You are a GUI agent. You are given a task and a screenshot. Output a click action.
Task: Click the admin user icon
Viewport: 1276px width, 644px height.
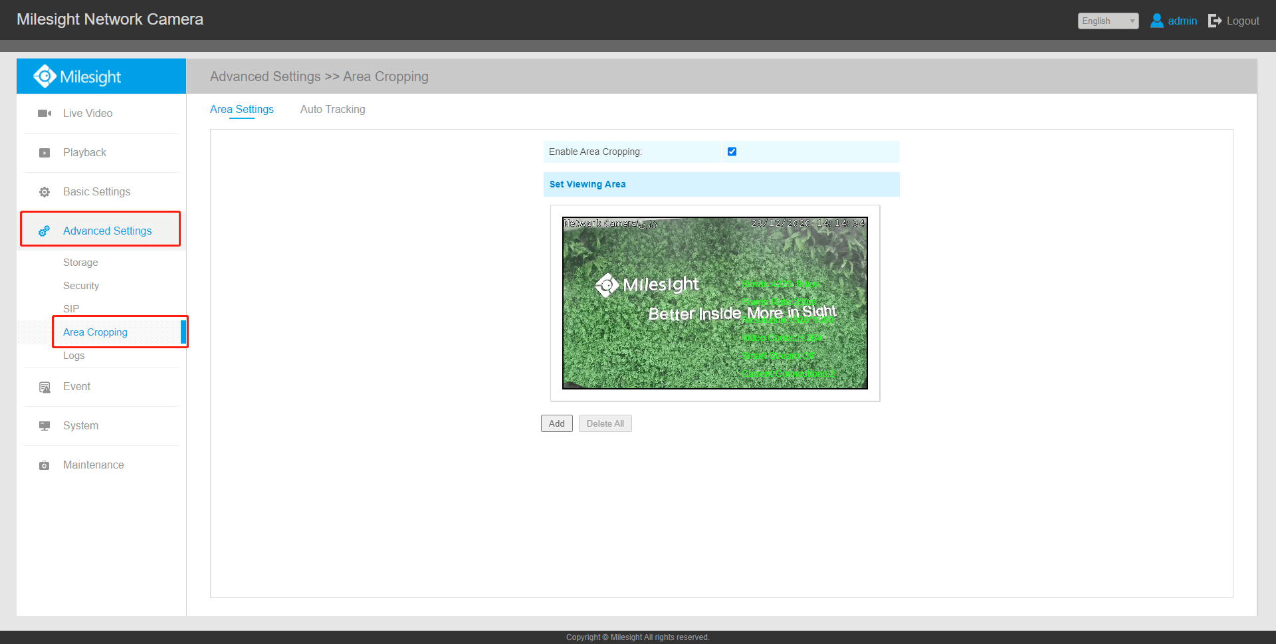pos(1157,21)
